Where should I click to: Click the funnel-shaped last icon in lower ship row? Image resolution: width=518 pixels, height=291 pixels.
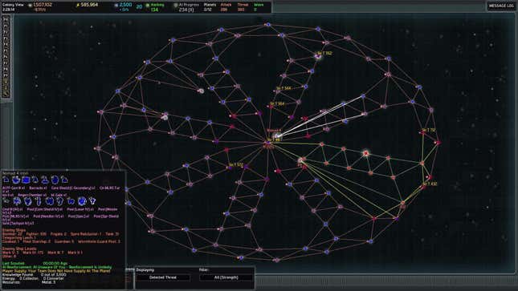92,200
